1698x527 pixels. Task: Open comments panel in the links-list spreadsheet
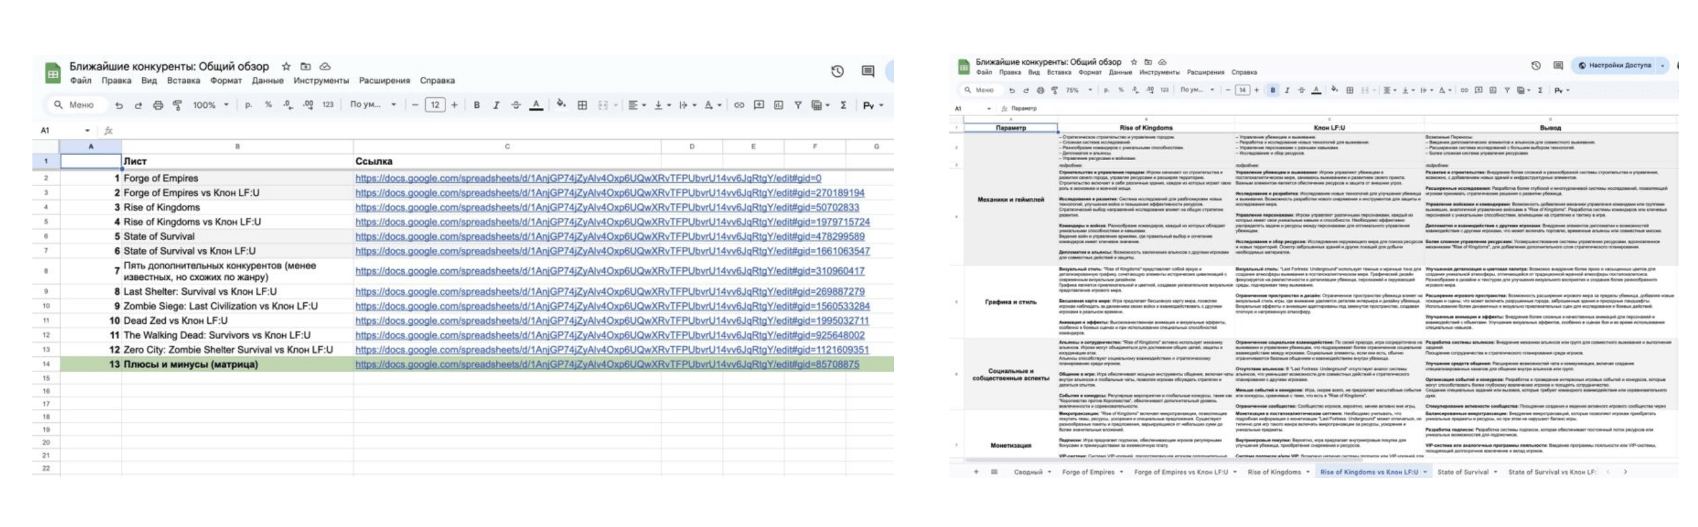click(x=868, y=71)
